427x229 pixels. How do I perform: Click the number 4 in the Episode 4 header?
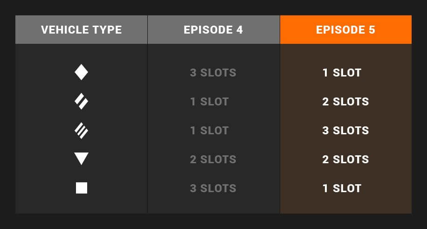coord(240,30)
